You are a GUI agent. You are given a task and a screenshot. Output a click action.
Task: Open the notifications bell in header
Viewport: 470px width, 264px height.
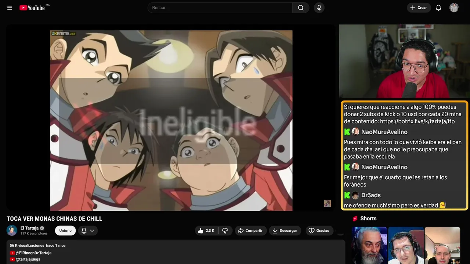(438, 8)
